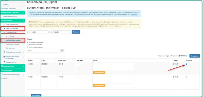Open Возвратная этикетка menu item
Viewport: 203px width, 97px height.
(x=12, y=44)
